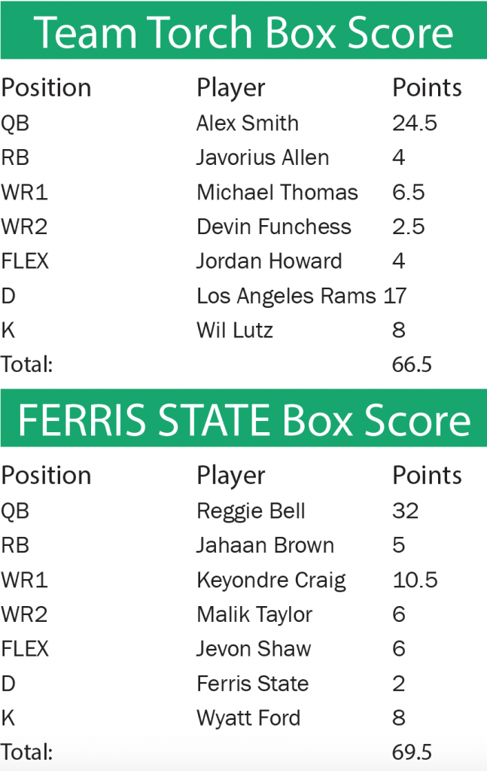Select kicker Wil Lutz
This screenshot has height=771, width=487.
234,330
